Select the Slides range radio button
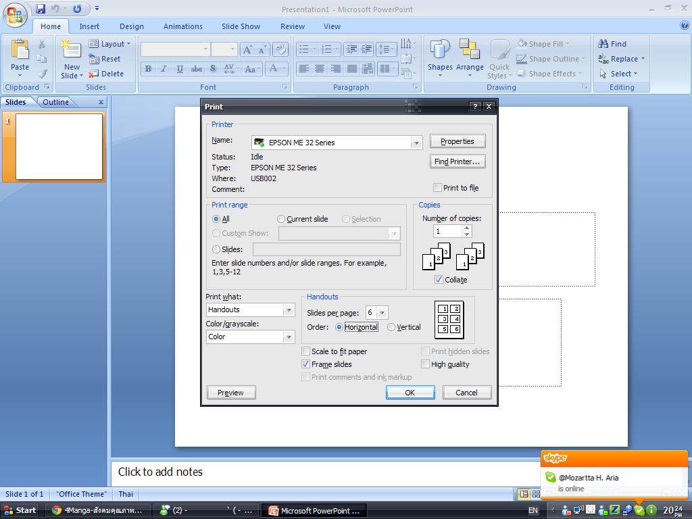692x519 pixels. 216,249
